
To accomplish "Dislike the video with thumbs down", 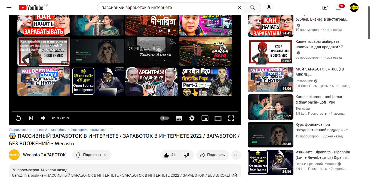I will click(x=186, y=155).
